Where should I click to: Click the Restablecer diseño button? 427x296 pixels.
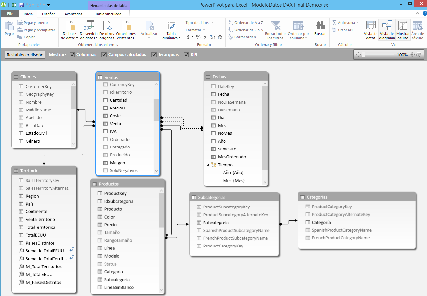click(25, 55)
